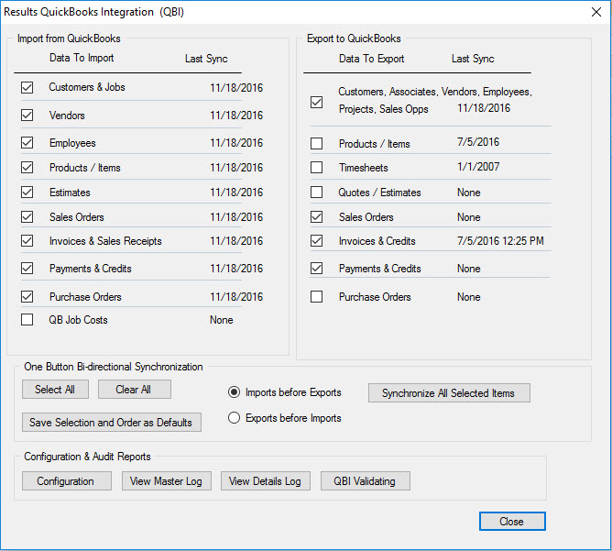Check the Purchase Orders export checkbox

tap(317, 297)
